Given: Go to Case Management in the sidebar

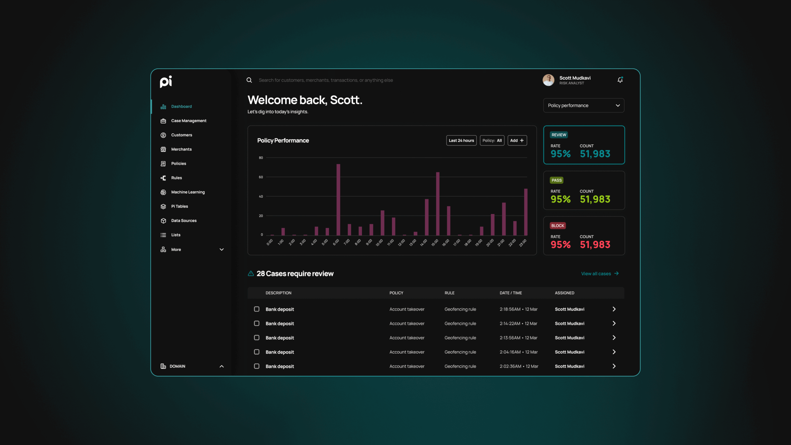Looking at the screenshot, I should [x=189, y=121].
